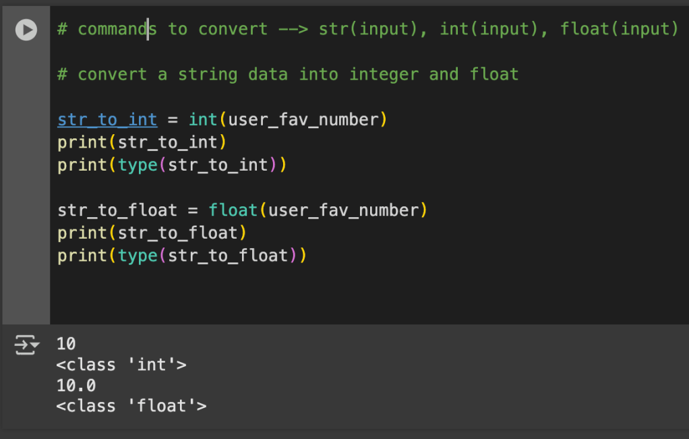Screen dimensions: 689x439
Task: Click the underlined str_to_int variable
Action: pyautogui.click(x=107, y=120)
